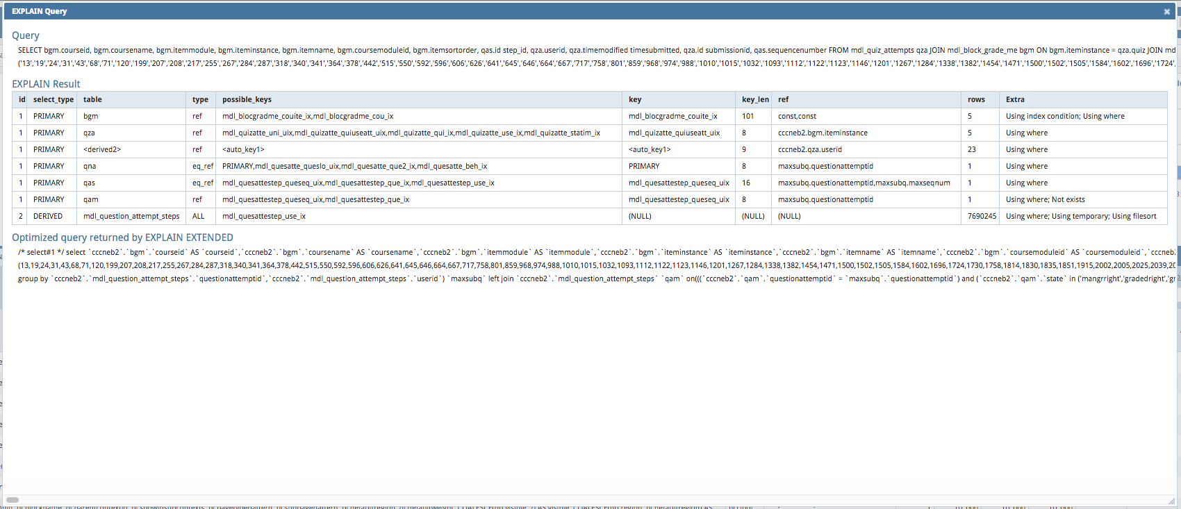This screenshot has height=509, width=1181.
Task: Click the 'Using index condition; Using where' cell
Action: pyautogui.click(x=1084, y=116)
